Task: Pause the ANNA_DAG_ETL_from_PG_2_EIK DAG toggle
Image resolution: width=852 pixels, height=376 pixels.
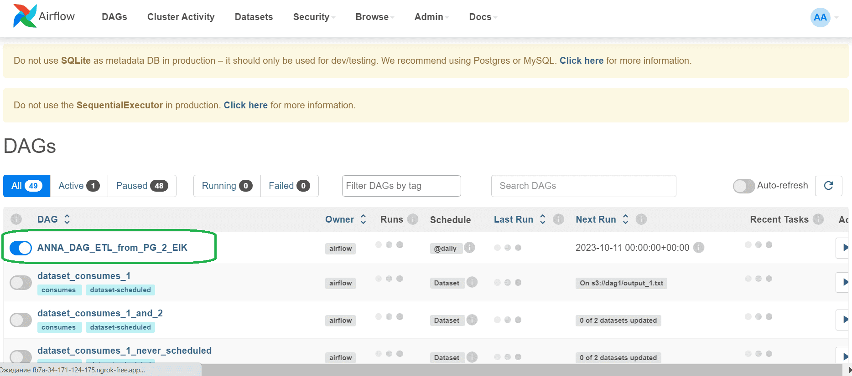Action: (21, 248)
